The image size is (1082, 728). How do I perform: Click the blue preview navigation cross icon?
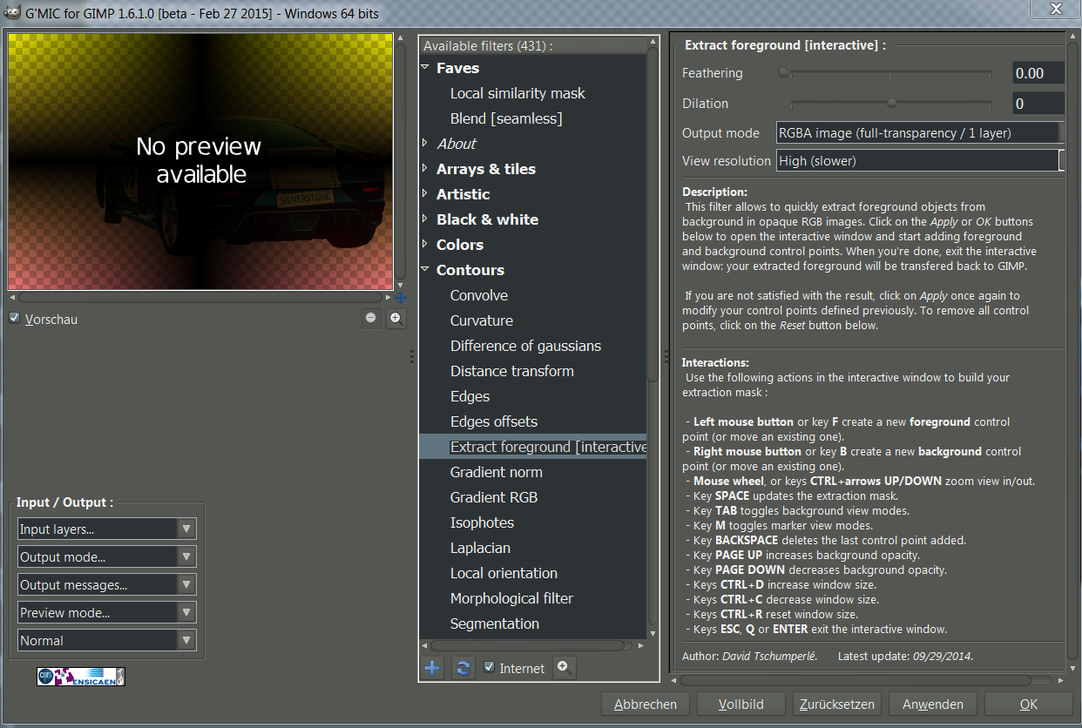tap(401, 298)
